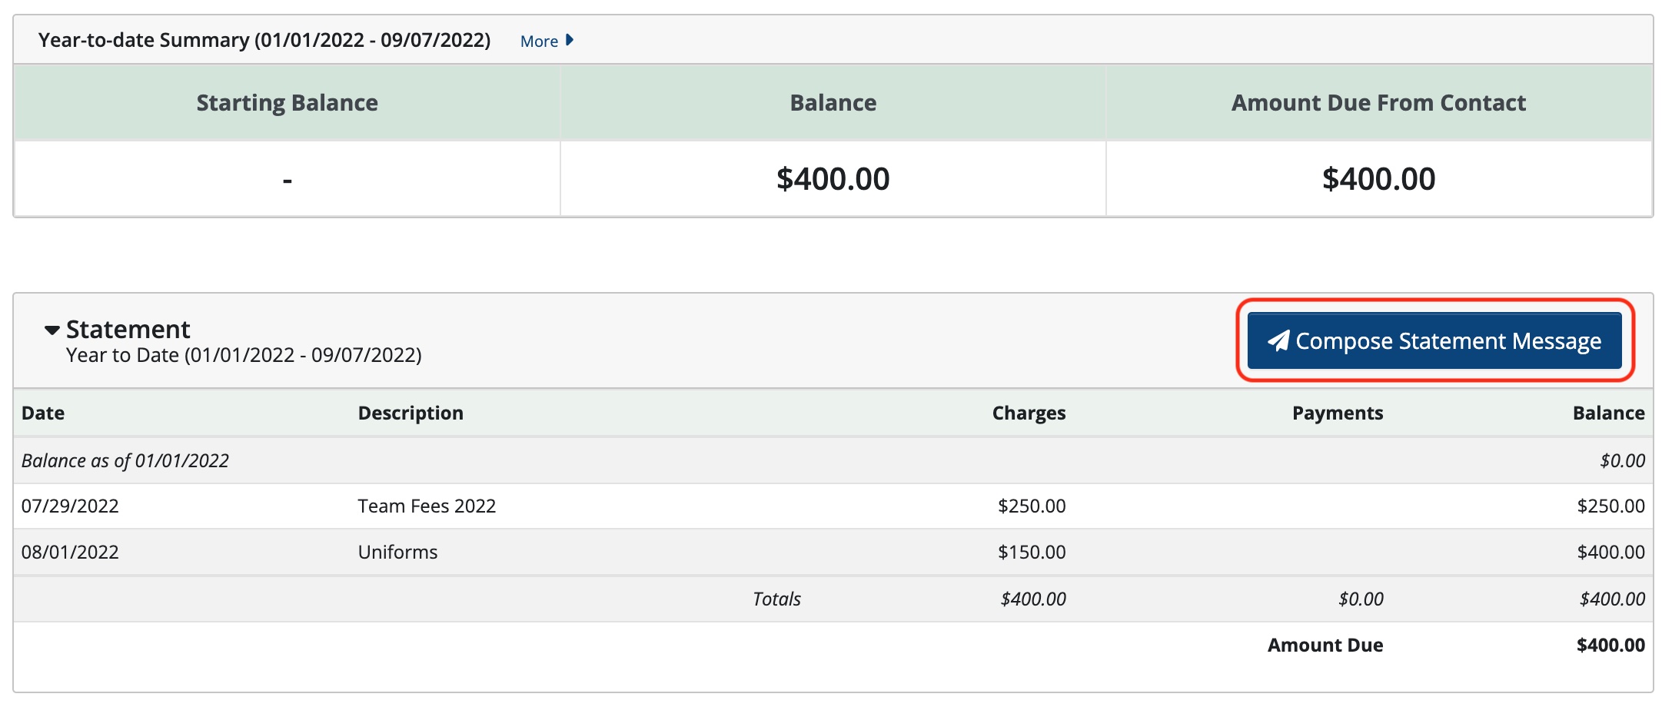1662x707 pixels.
Task: Click the paper plane send icon
Action: [1278, 340]
